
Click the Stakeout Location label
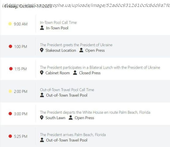coord(61,50)
